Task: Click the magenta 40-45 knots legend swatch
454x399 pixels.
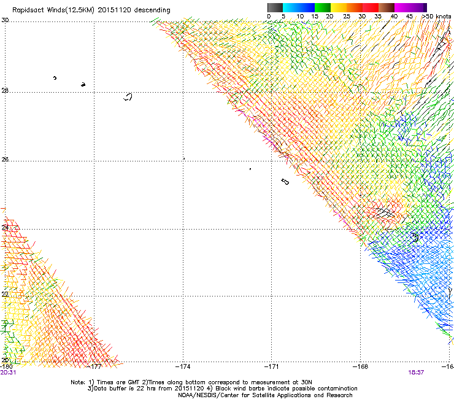Action: 402,7
